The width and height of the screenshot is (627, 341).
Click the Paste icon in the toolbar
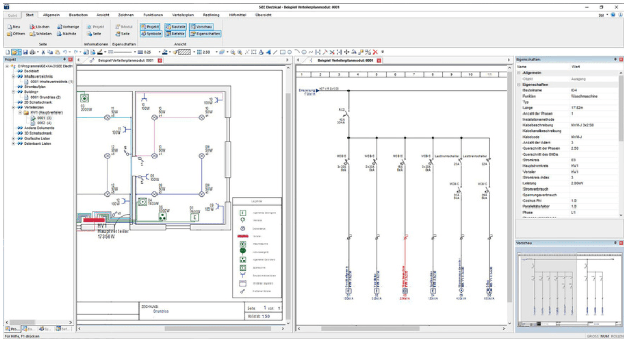57,51
